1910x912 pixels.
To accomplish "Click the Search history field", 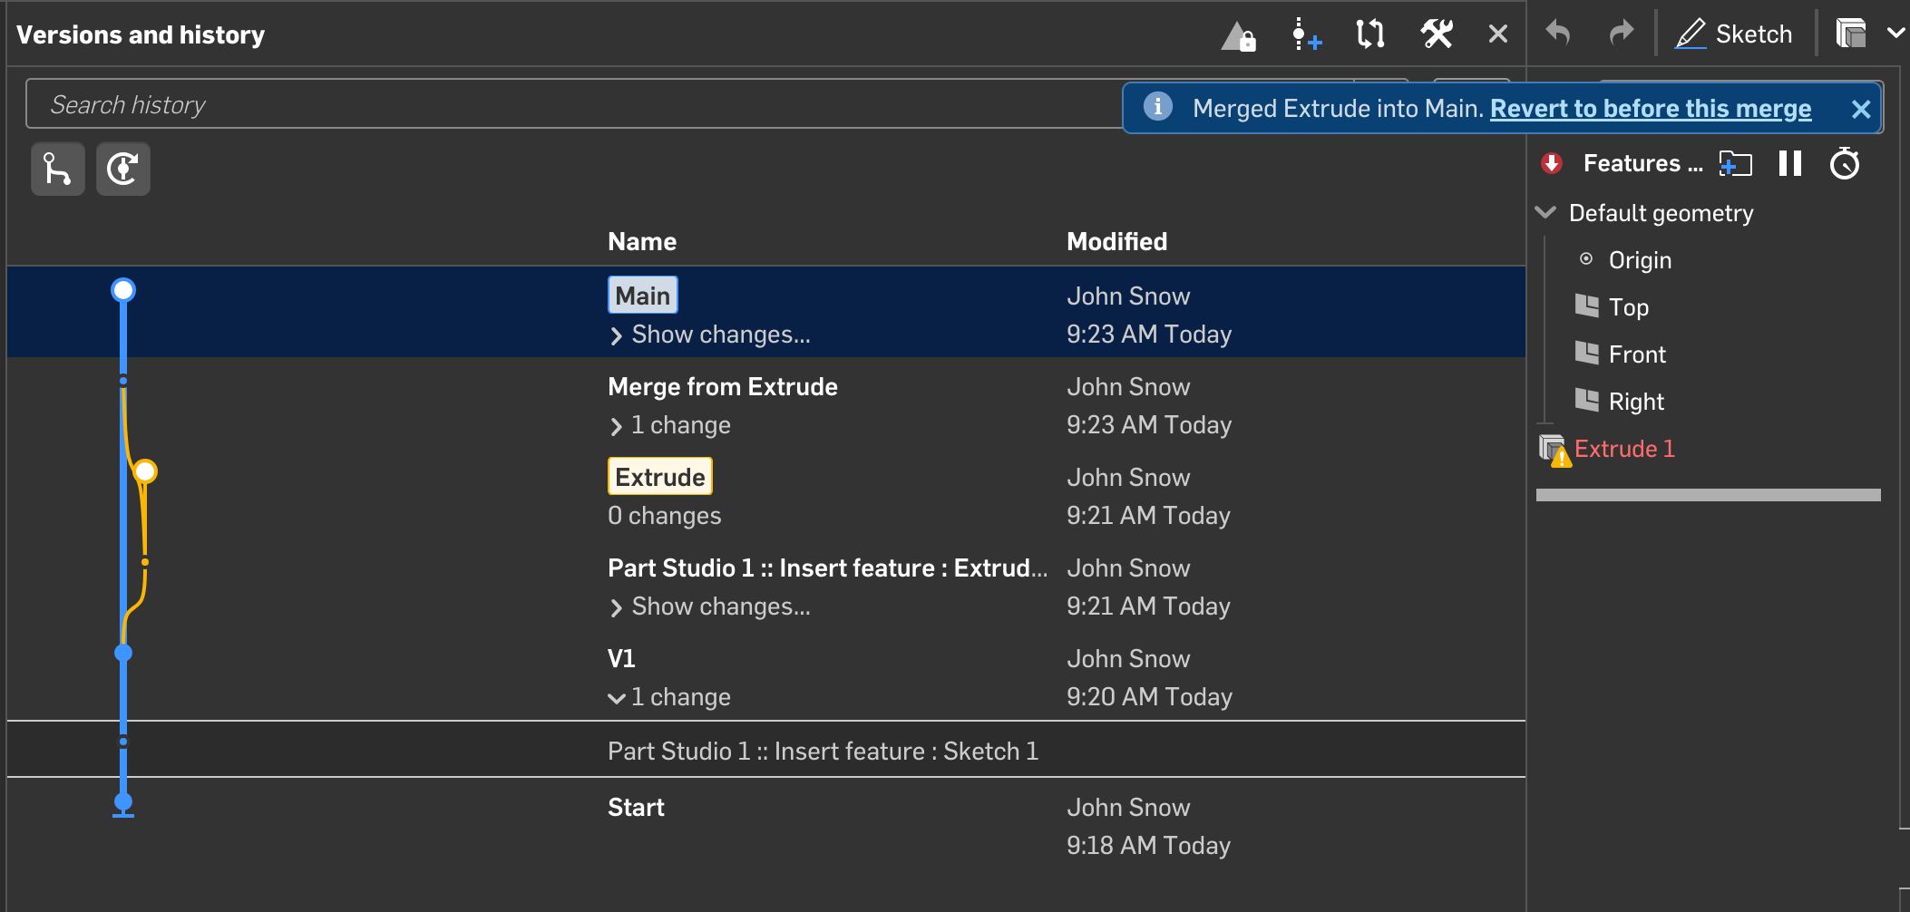I will tap(573, 104).
